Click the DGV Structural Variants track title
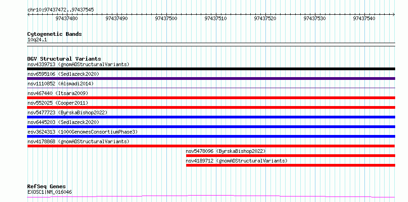The height and width of the screenshot is (202, 408). (64, 59)
